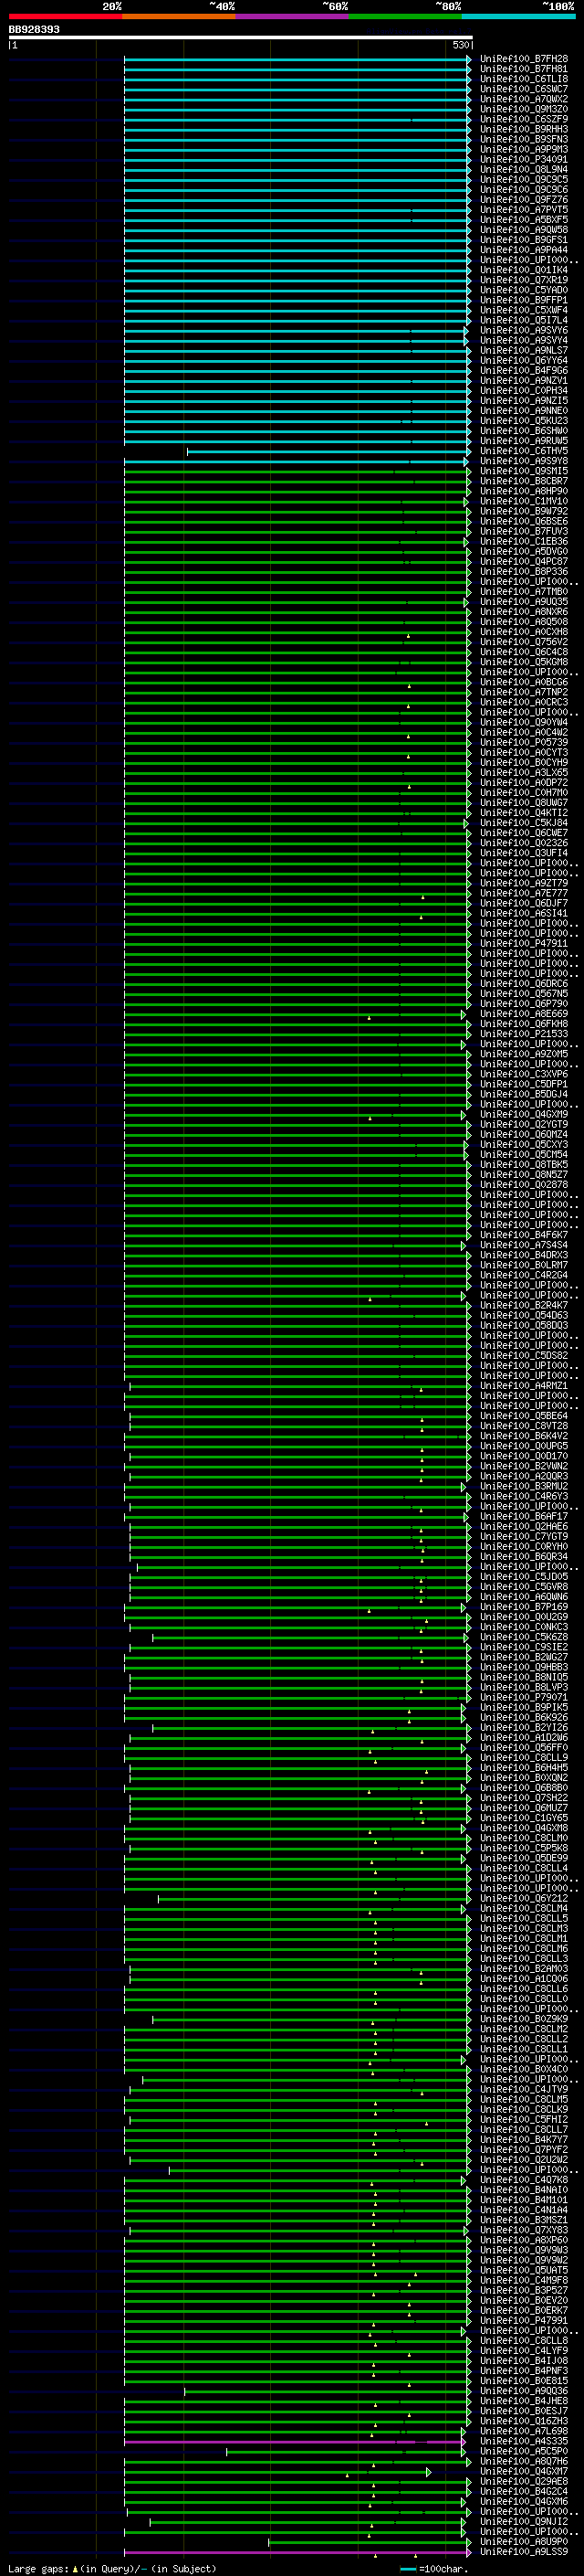The width and height of the screenshot is (584, 2576).
Task: Select hit label UniRef100_Q9FZ76
Action: pos(524,200)
